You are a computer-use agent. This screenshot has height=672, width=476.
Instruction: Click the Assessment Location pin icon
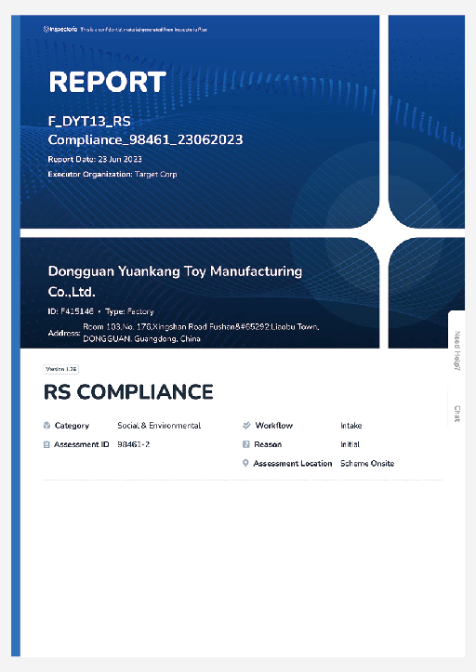(245, 463)
